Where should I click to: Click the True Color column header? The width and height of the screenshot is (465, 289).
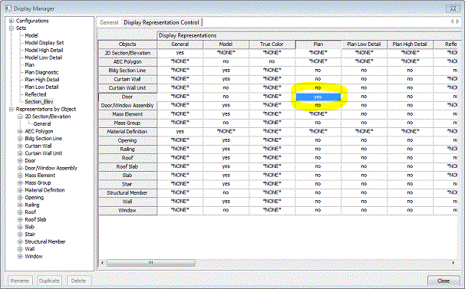[x=272, y=44]
